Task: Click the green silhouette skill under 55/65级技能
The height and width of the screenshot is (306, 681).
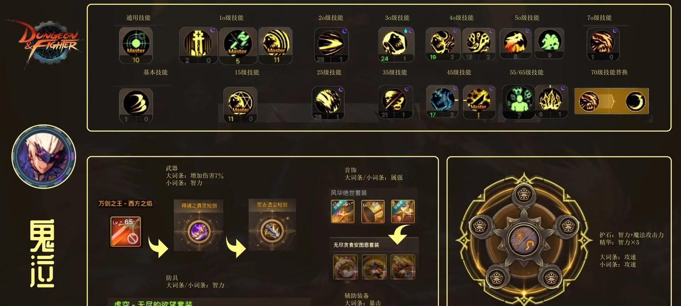Action: pyautogui.click(x=518, y=102)
